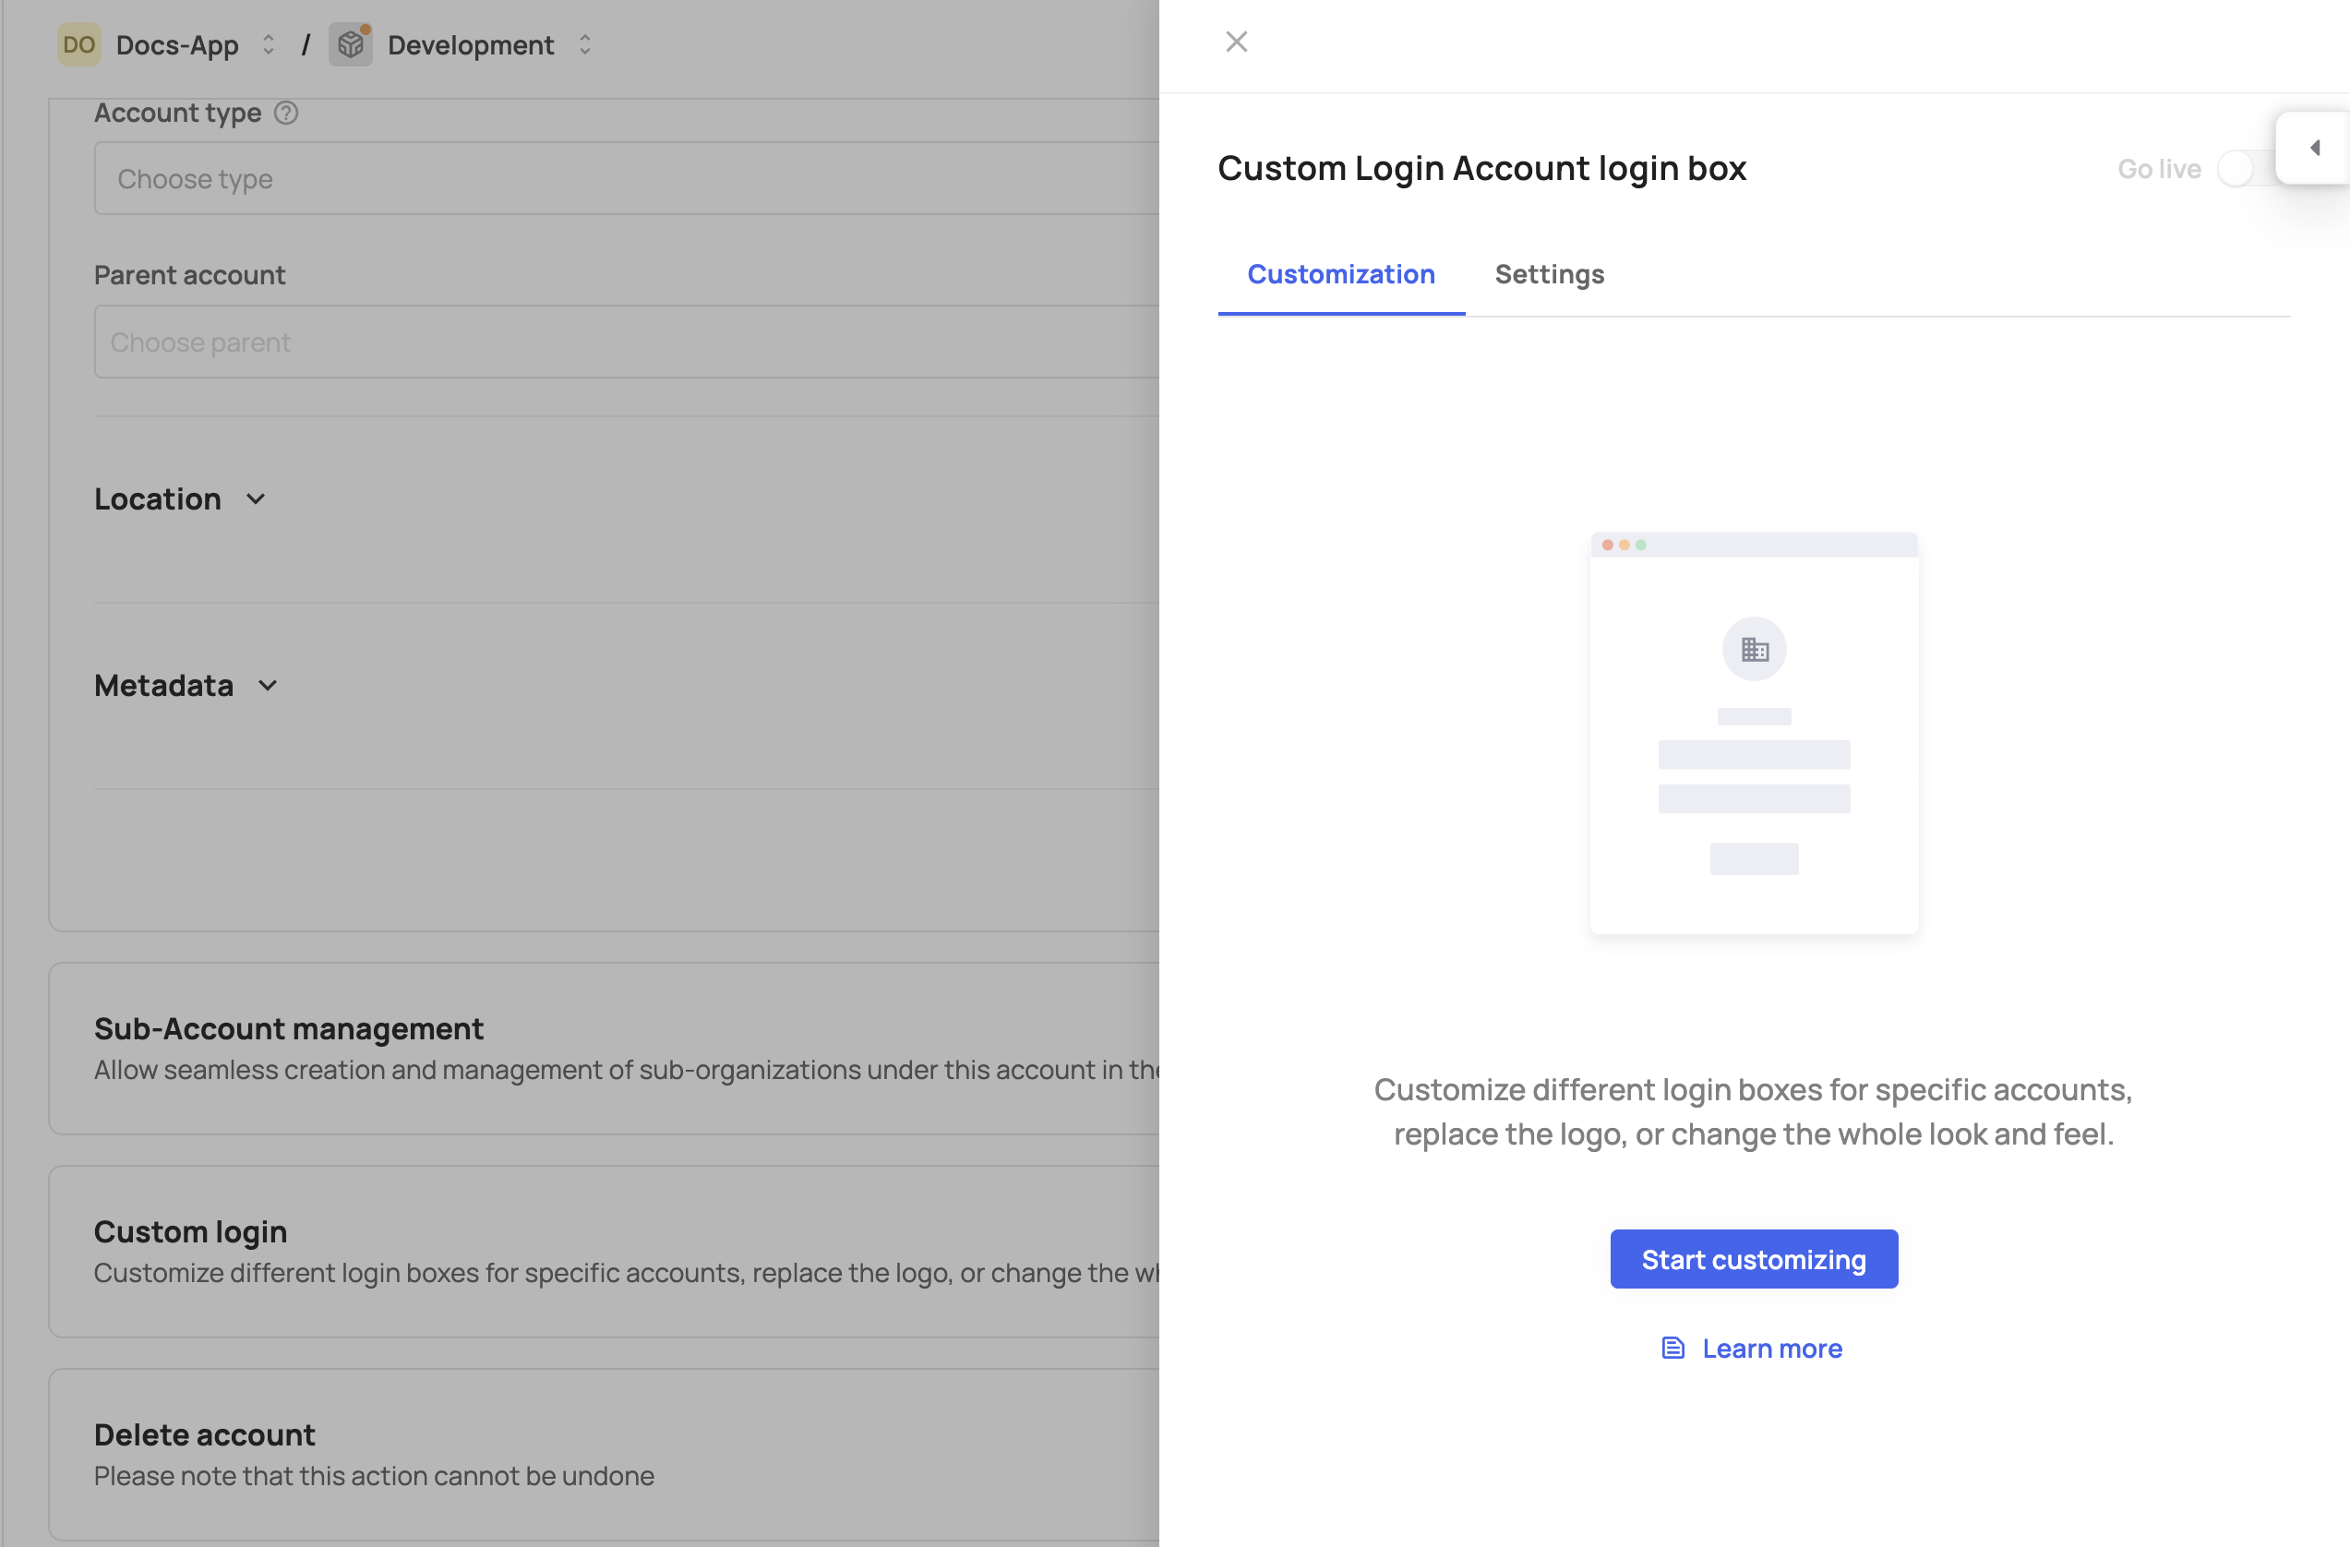The width and height of the screenshot is (2350, 1547).
Task: Open the Learn more link
Action: 1771,1348
